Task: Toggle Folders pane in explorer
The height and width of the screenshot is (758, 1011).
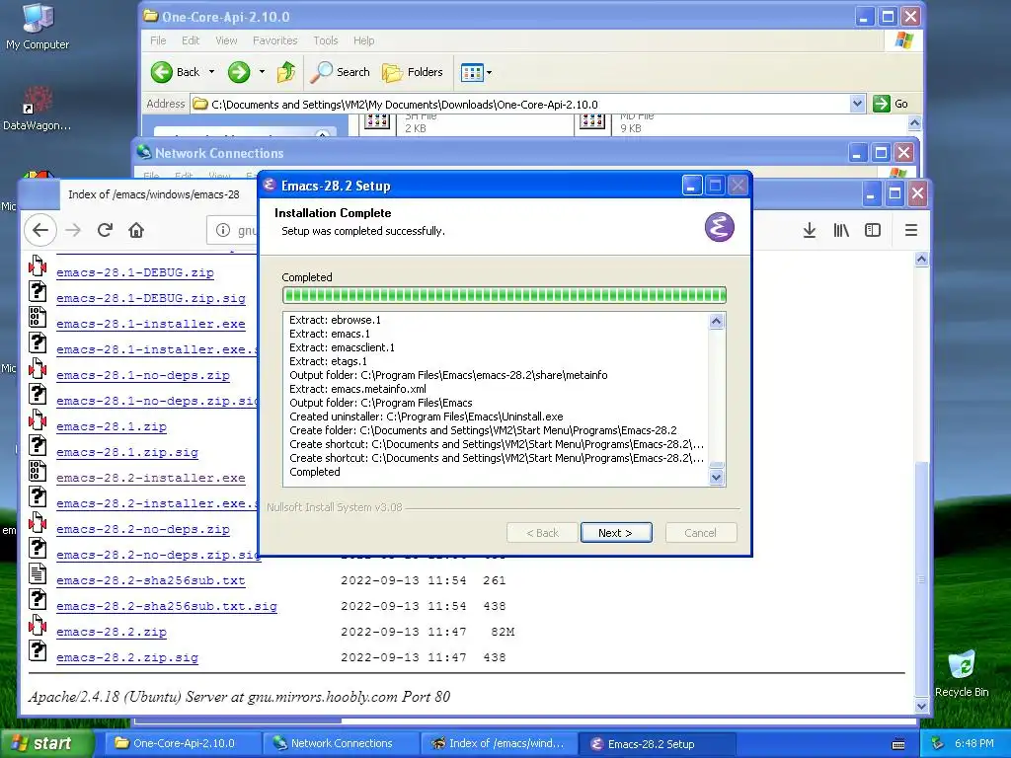Action: point(413,72)
